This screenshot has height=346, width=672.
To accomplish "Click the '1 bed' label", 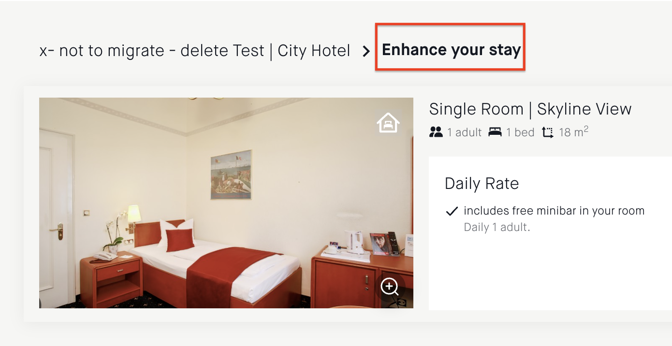I will pos(520,132).
